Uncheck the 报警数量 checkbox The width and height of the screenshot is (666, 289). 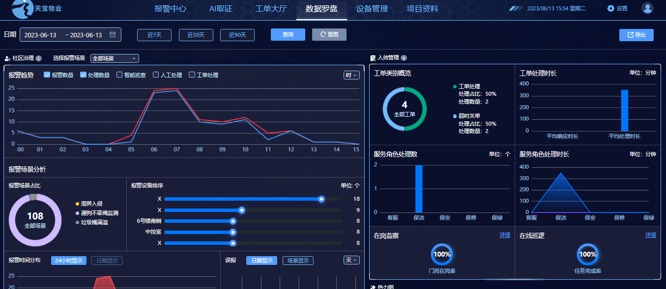click(x=47, y=75)
